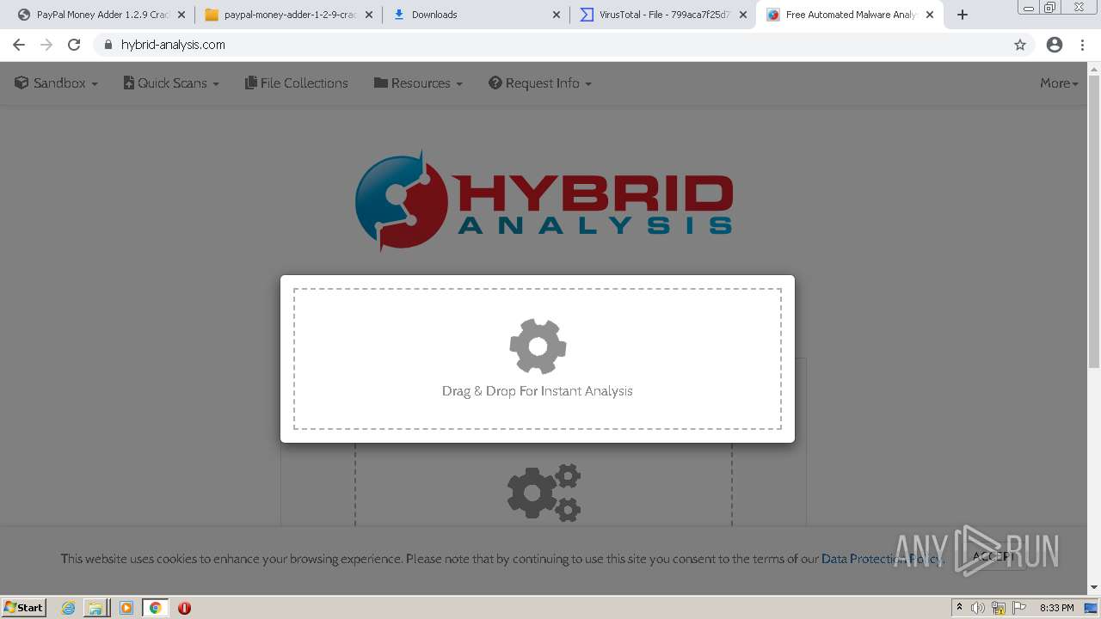Image resolution: width=1101 pixels, height=619 pixels.
Task: Click the gear icon in drop zone
Action: coord(538,346)
